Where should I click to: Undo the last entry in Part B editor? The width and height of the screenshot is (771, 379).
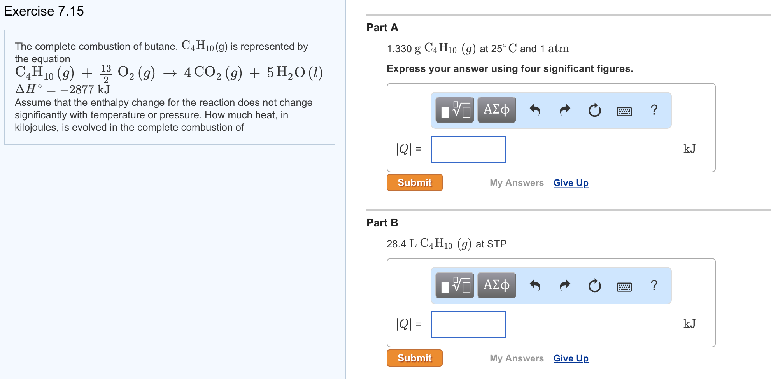[536, 285]
